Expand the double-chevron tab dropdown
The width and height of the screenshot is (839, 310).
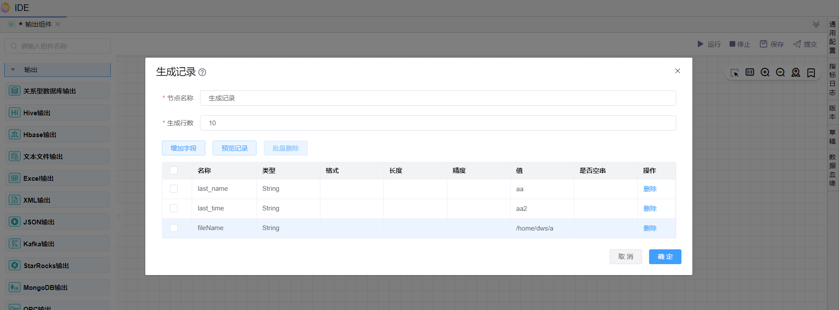click(816, 24)
